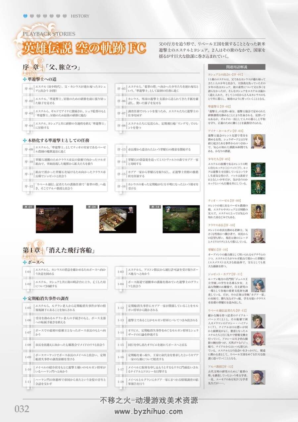Open the アルバ教授 character portrait
298x422 pixels.
[x=258, y=377]
